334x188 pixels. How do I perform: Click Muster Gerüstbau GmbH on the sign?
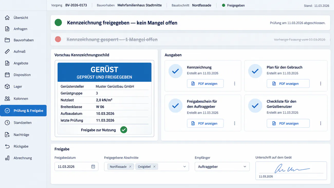(x=115, y=86)
